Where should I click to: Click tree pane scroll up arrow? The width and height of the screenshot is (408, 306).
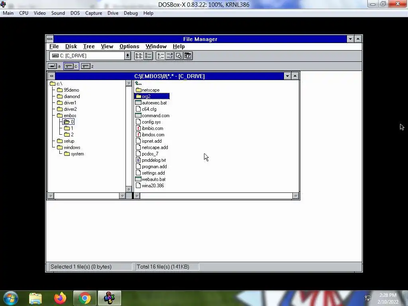(x=129, y=83)
